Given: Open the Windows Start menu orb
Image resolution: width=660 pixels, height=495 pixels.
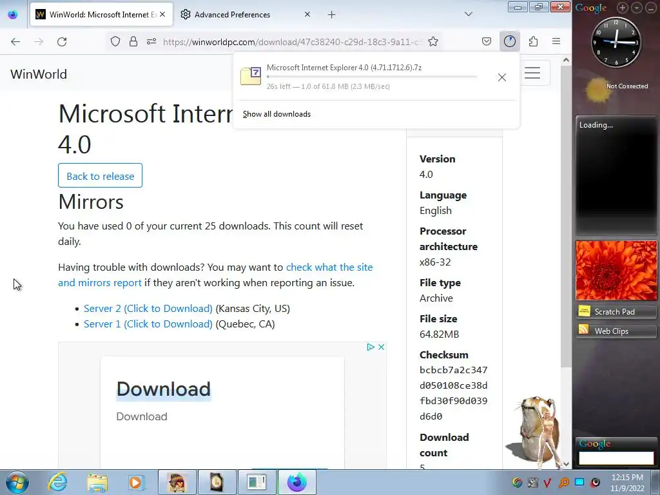Looking at the screenshot, I should (17, 482).
